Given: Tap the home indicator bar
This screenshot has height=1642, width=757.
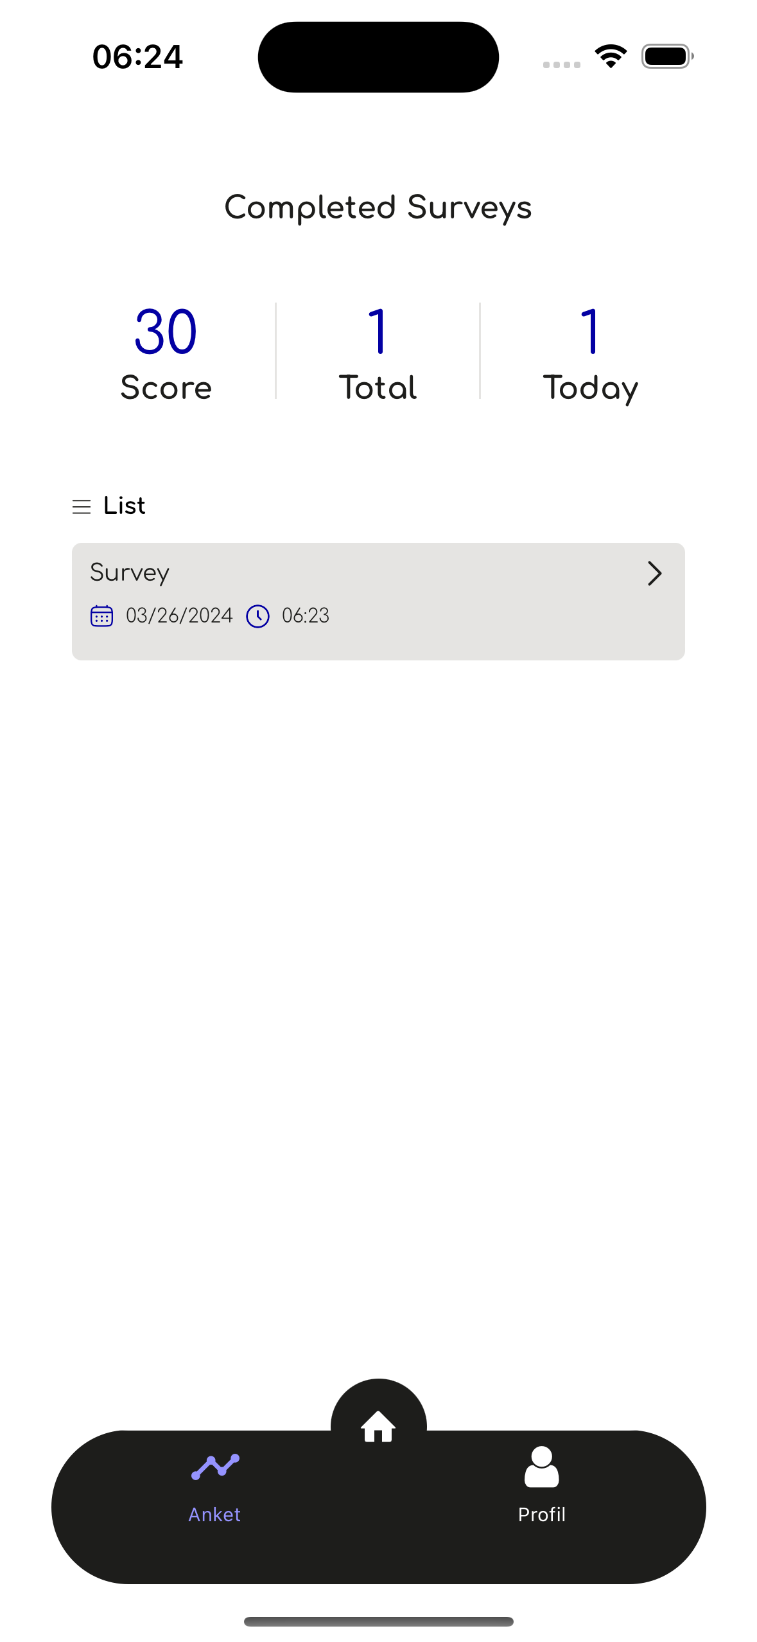Looking at the screenshot, I should click(x=378, y=1621).
